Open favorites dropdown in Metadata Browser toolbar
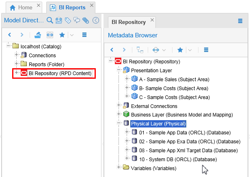The width and height of the screenshot is (250, 177). [x=190, y=50]
